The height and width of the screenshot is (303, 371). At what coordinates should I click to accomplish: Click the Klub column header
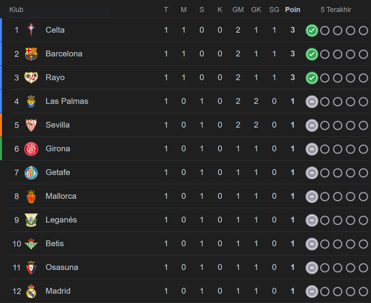coord(16,10)
